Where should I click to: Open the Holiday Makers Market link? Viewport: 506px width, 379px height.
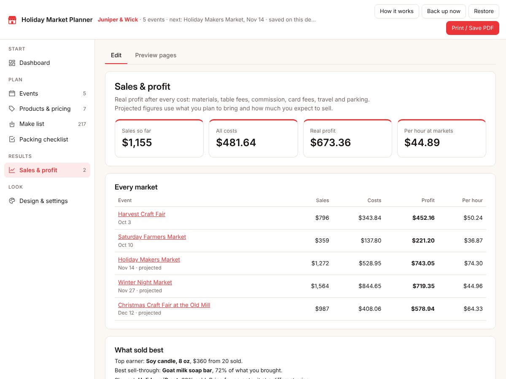pos(149,259)
